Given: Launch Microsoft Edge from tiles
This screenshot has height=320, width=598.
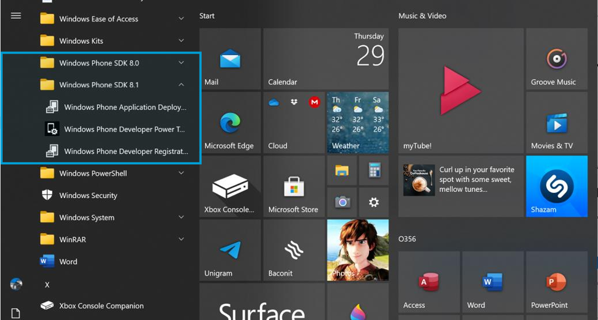Looking at the screenshot, I should coord(230,123).
